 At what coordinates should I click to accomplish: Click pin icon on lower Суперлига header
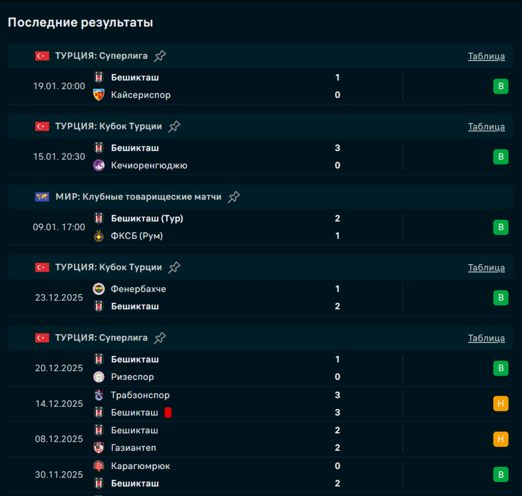point(160,337)
